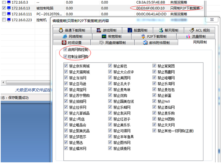Toggle 启用网购控制 checkbox

(65, 49)
